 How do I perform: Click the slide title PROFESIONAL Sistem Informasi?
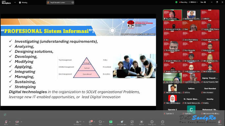coord(48,31)
